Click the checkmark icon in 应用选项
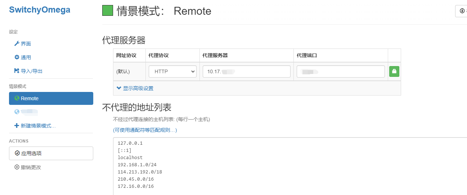The width and height of the screenshot is (467, 195). 17,153
